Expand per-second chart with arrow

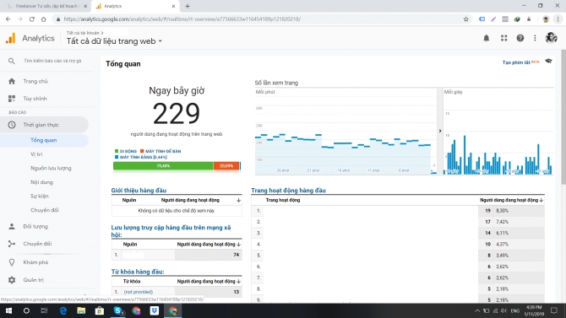(440, 131)
